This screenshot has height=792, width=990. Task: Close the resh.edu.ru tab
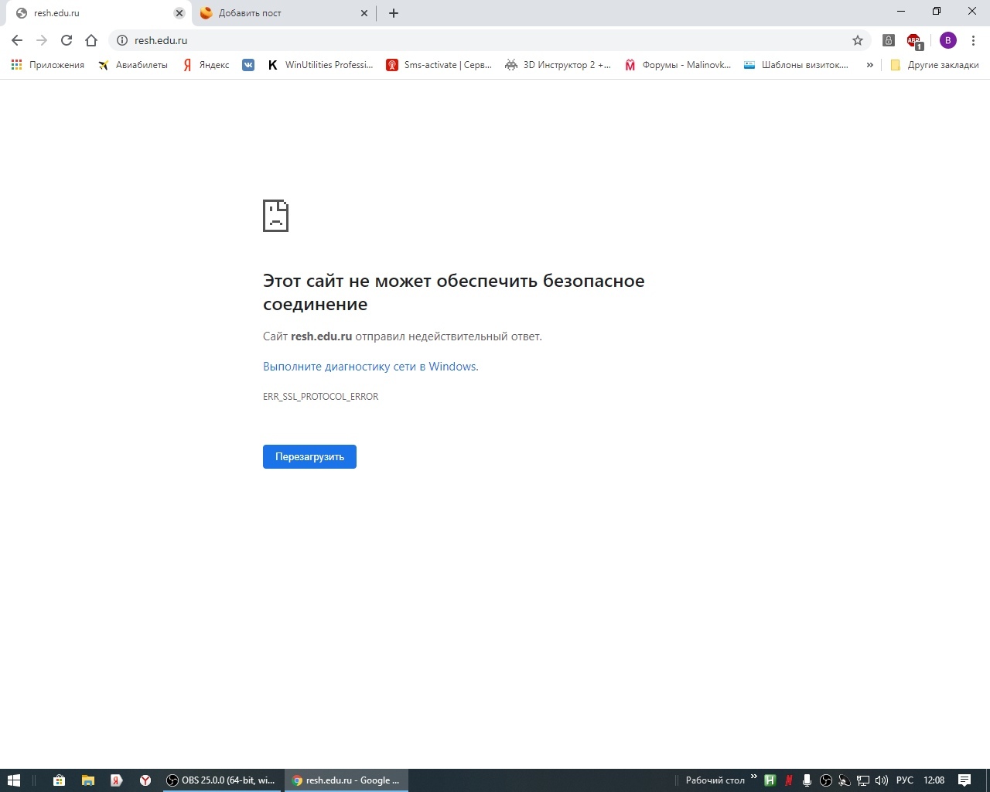click(179, 13)
